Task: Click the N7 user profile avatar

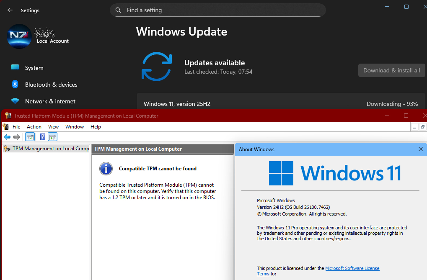Action: 19,36
